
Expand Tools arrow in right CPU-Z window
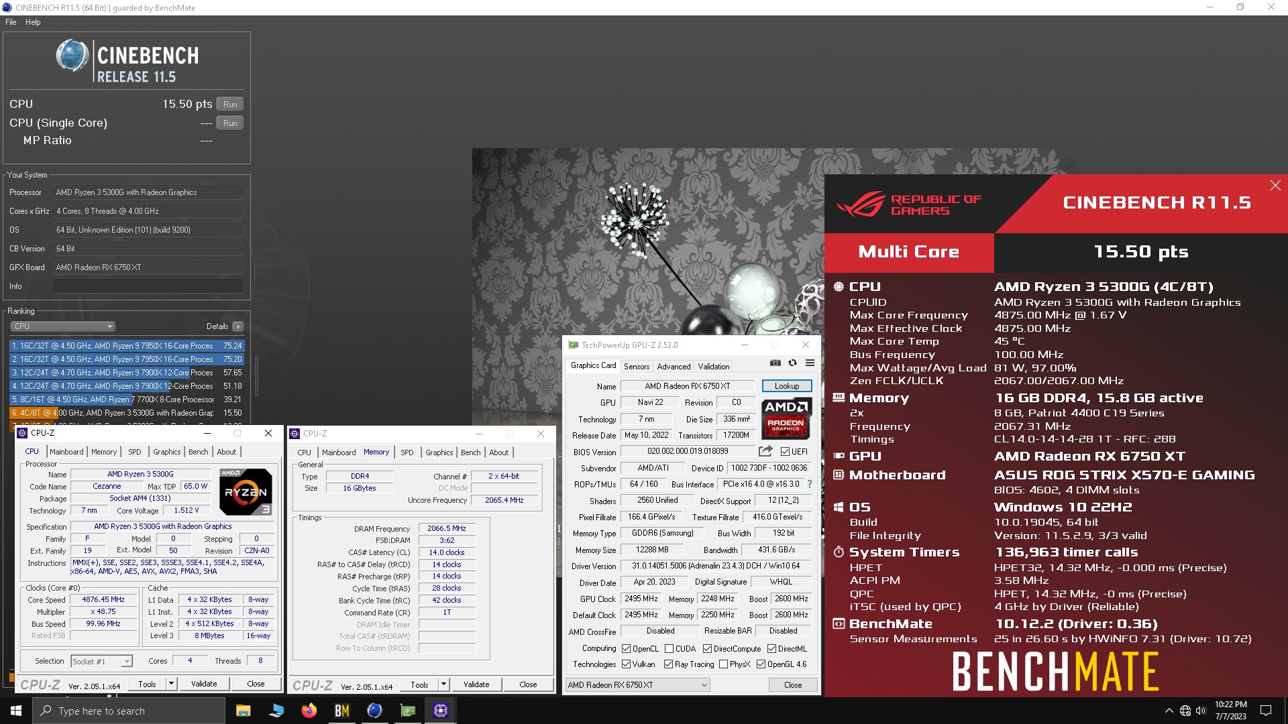point(443,684)
